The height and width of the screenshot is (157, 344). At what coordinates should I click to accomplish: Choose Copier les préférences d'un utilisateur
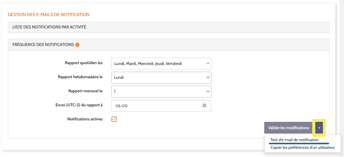click(x=303, y=148)
